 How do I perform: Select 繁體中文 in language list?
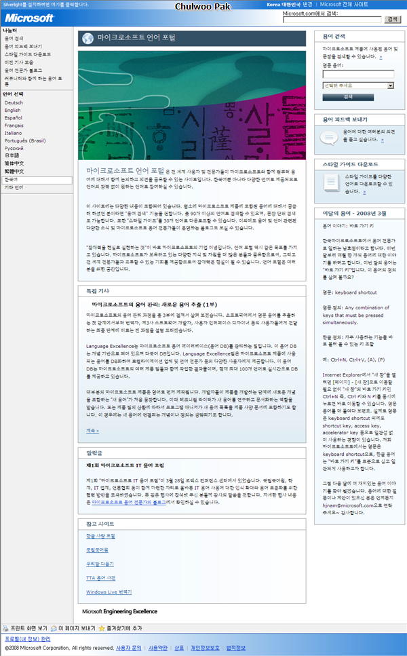(14, 171)
